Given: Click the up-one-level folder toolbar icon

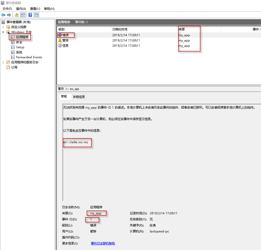Looking at the screenshot, I should [x=17, y=15].
